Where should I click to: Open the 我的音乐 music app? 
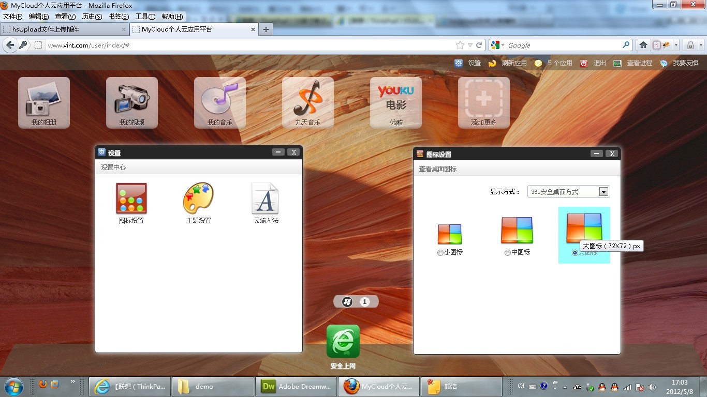(x=220, y=102)
